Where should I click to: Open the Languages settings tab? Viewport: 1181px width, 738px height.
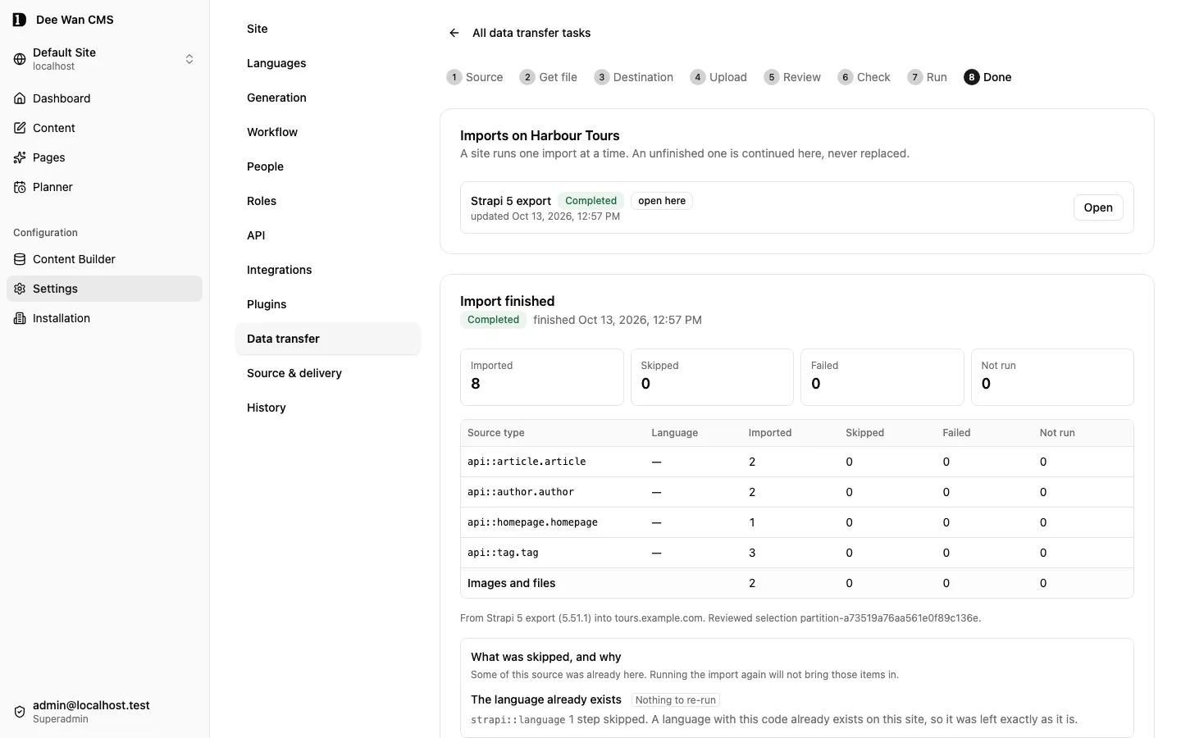(x=328, y=63)
